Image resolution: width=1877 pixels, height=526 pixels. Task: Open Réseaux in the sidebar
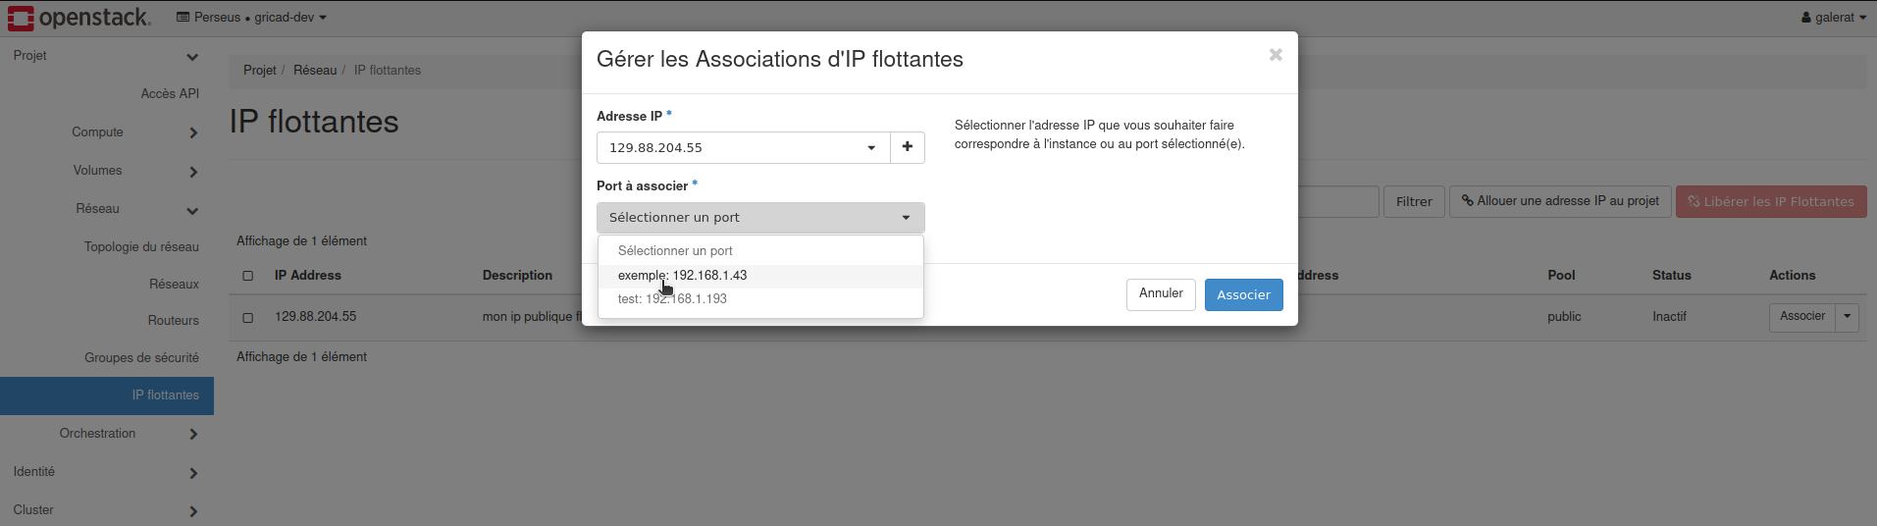[x=174, y=284]
